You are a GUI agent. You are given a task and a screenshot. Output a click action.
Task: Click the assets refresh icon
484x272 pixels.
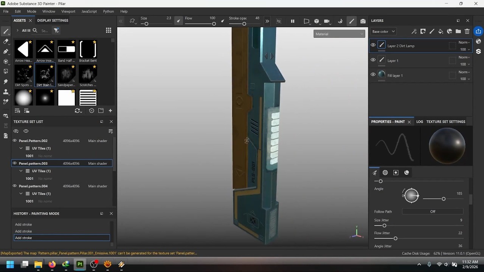(78, 111)
